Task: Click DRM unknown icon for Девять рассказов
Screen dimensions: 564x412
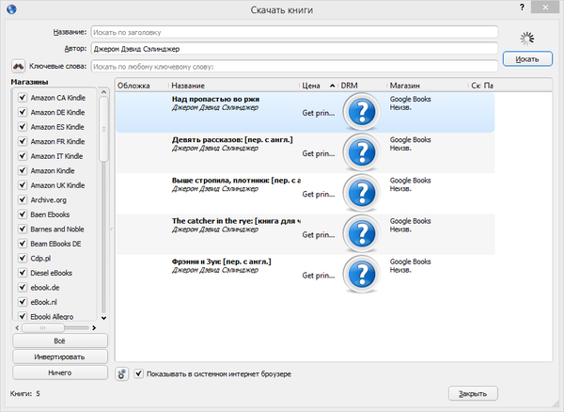Action: (362, 152)
